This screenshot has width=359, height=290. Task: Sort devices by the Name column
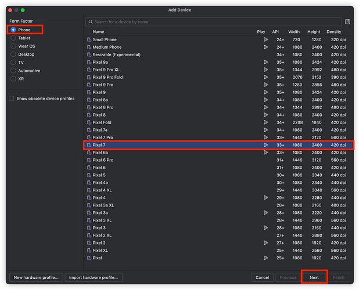pyautogui.click(x=98, y=32)
